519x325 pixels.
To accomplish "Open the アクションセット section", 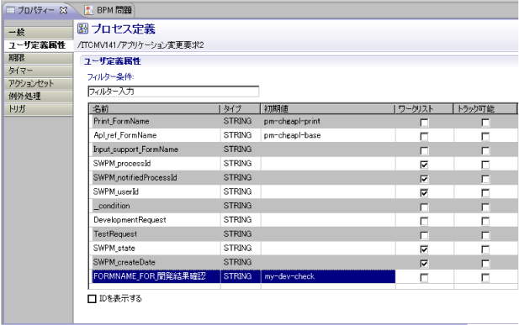I will pos(39,83).
